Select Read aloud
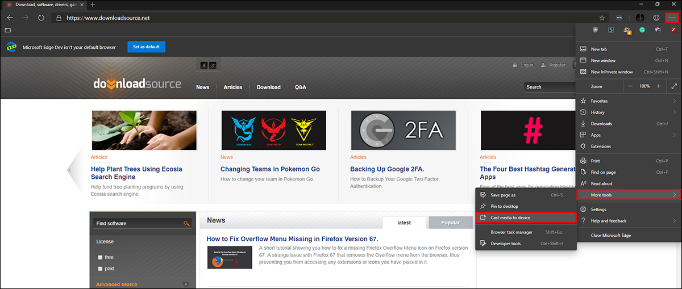This screenshot has height=289, width=682. coord(629,183)
